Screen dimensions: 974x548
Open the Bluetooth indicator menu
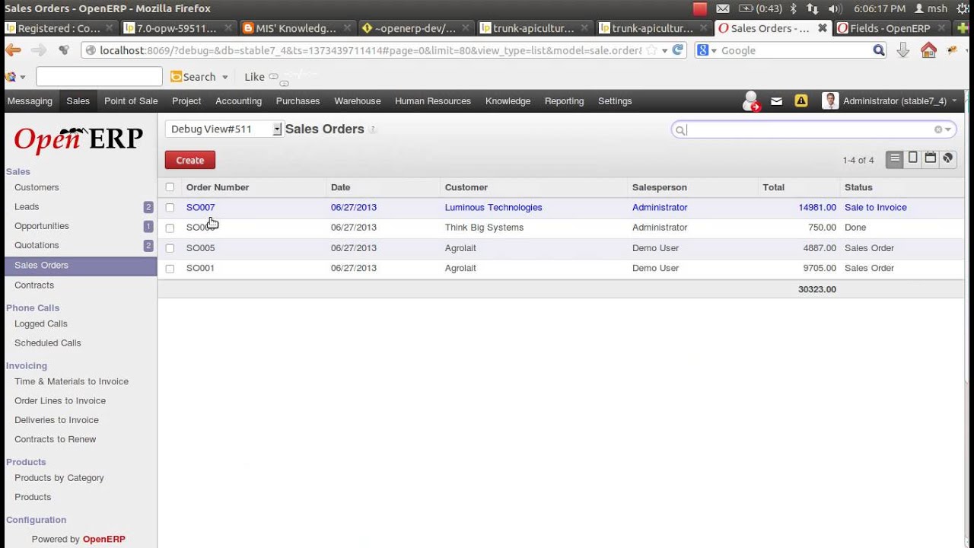coord(793,8)
